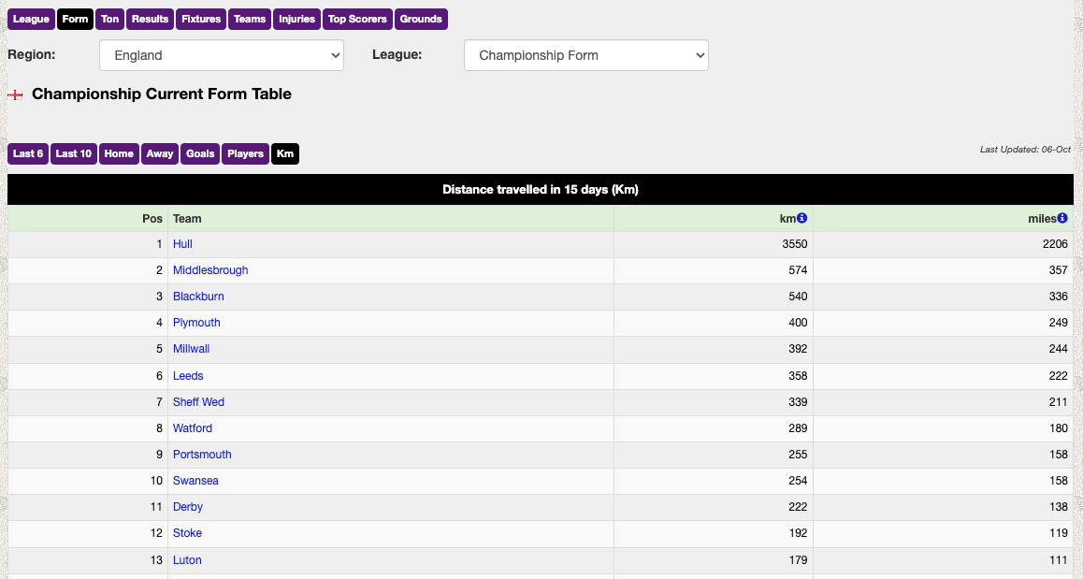Image resolution: width=1083 pixels, height=579 pixels.
Task: Click Portsmouth's 255 km value
Action: [798, 455]
